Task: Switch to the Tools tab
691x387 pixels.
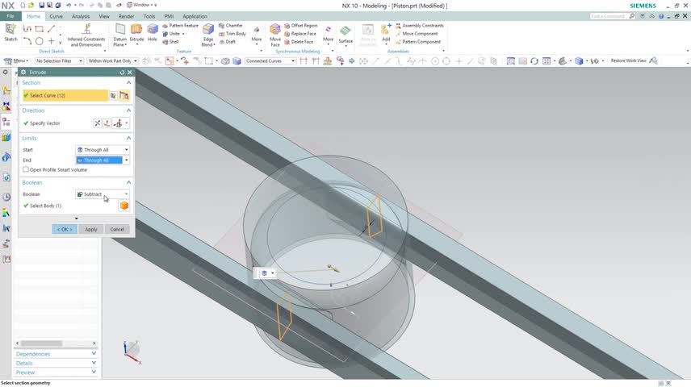Action: point(149,16)
